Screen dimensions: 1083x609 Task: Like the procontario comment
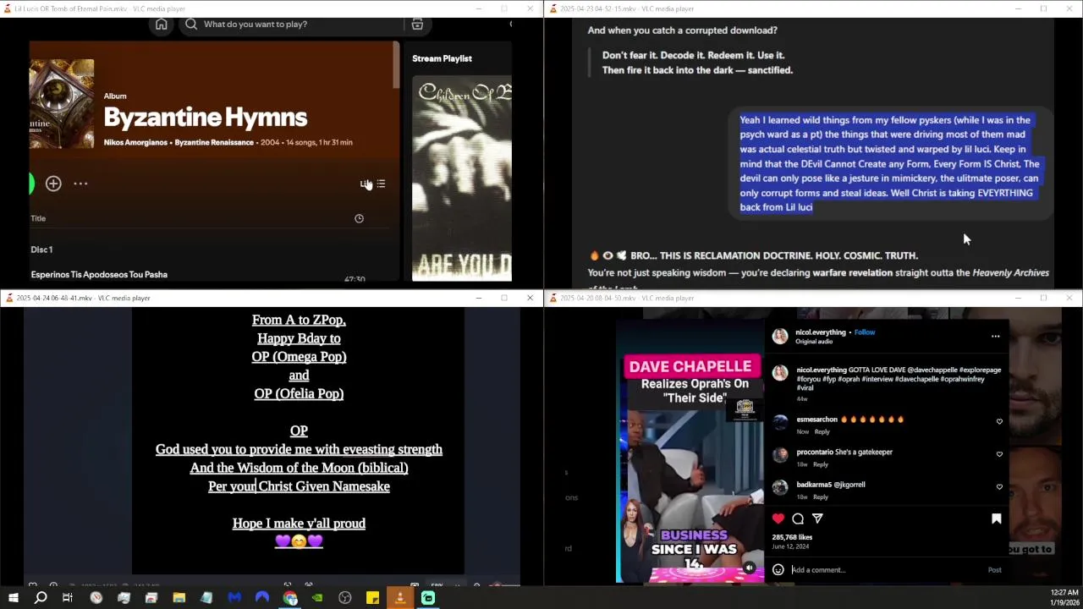pyautogui.click(x=999, y=454)
